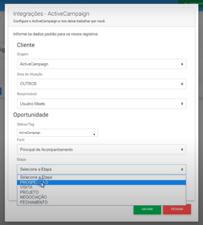Expand the Funil dropdown
Screen dimensions: 203x225
coord(101,149)
